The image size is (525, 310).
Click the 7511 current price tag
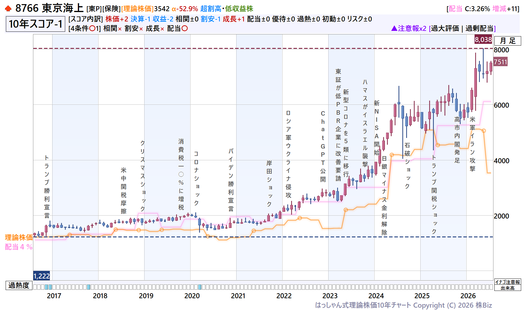(501, 62)
